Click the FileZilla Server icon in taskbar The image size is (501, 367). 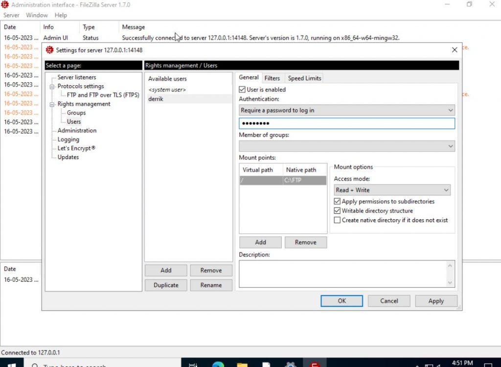click(x=316, y=364)
